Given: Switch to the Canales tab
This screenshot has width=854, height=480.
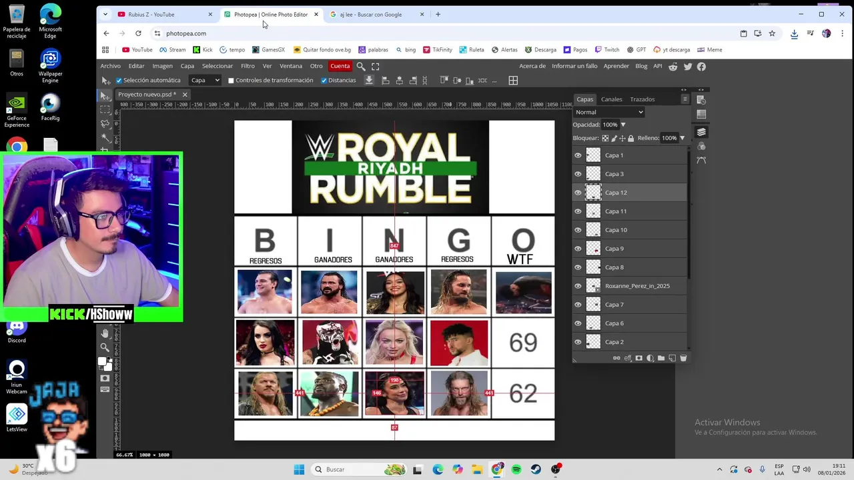Looking at the screenshot, I should [611, 99].
